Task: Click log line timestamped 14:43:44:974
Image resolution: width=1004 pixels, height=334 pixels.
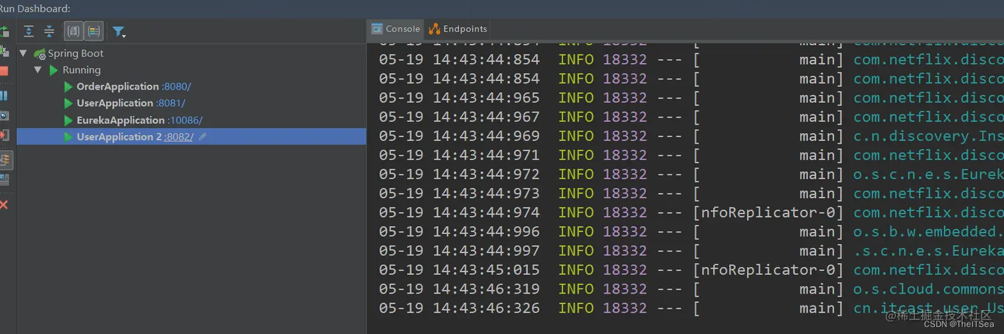Action: pos(691,213)
